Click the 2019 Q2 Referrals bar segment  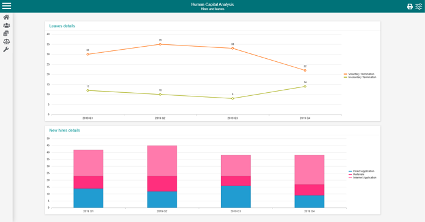(x=162, y=184)
